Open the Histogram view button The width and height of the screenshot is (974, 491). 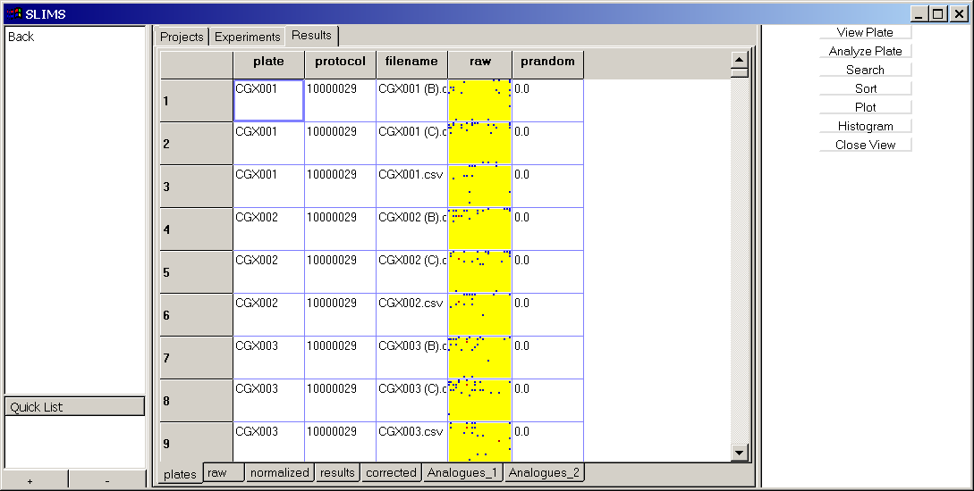pyautogui.click(x=865, y=126)
